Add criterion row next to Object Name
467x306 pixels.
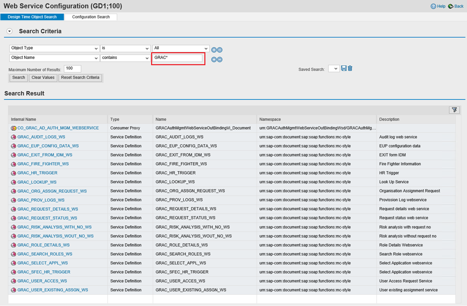point(214,59)
